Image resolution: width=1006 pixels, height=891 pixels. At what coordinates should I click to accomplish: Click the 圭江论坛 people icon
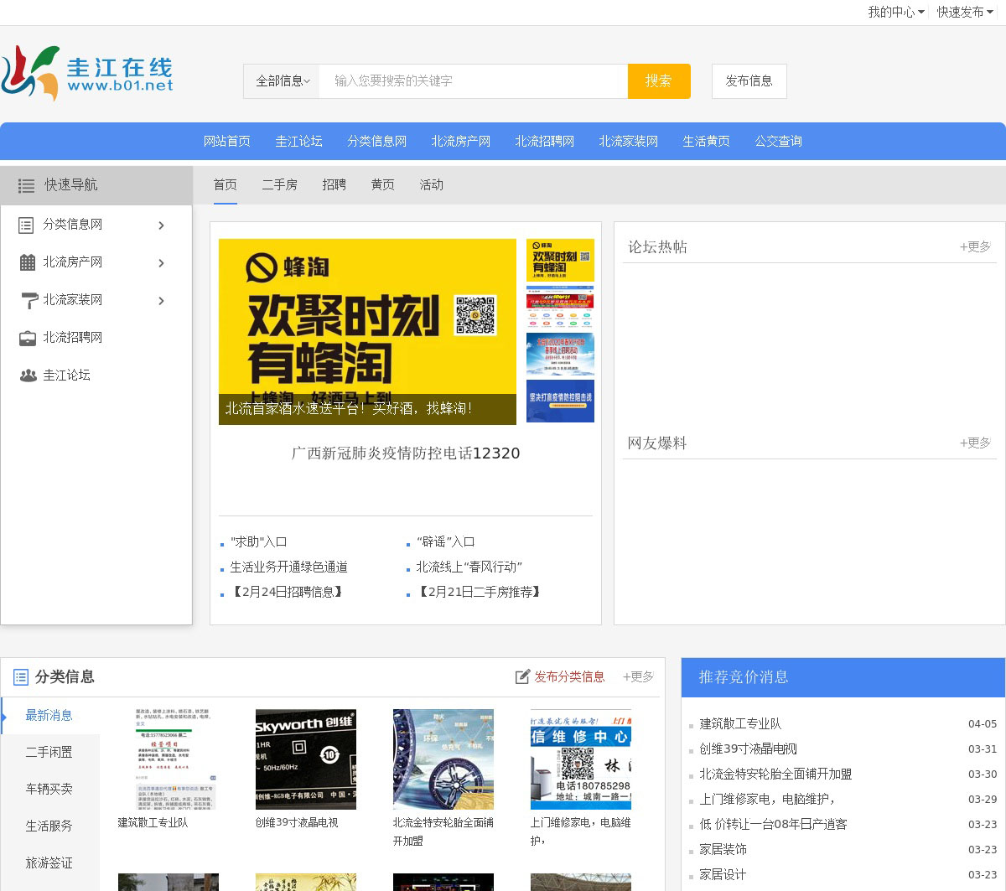point(28,376)
